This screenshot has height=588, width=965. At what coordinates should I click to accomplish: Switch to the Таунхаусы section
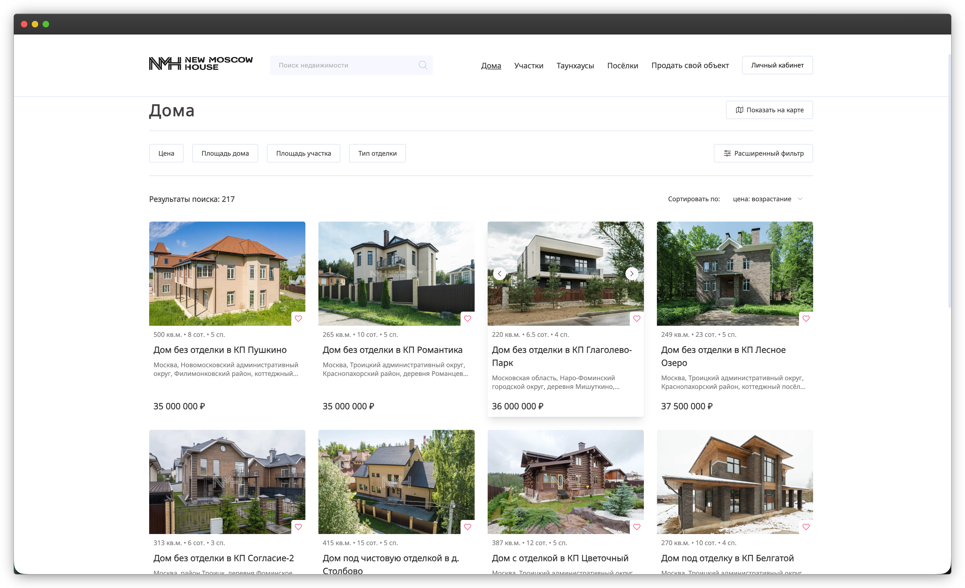click(x=575, y=66)
